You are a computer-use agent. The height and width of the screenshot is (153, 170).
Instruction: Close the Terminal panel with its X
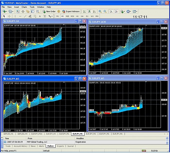pyautogui.click(x=2, y=138)
